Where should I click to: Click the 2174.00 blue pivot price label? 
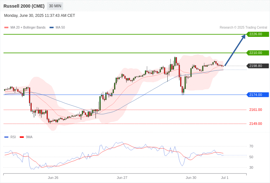click(x=258, y=95)
